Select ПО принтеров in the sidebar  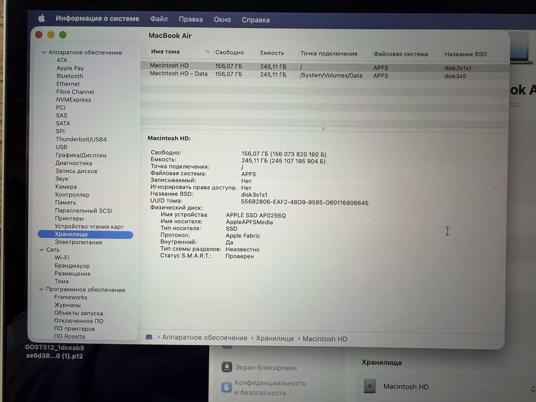74,328
